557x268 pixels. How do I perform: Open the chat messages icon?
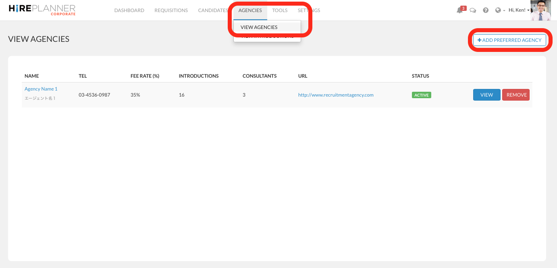coord(473,10)
